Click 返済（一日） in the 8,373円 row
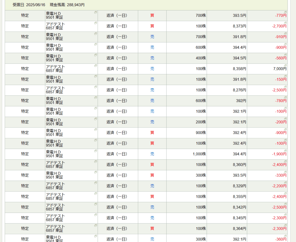The width and height of the screenshot is (296, 242). tap(117, 26)
